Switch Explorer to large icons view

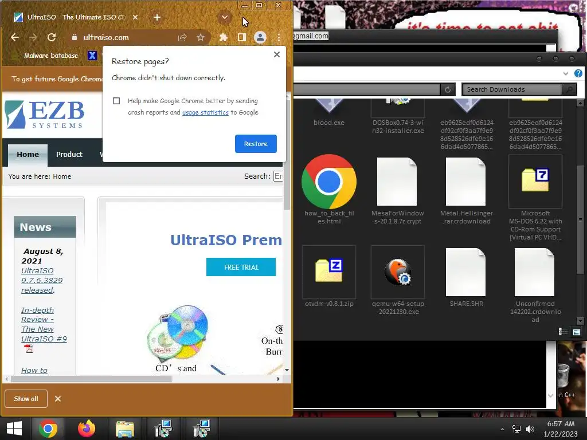point(577,332)
